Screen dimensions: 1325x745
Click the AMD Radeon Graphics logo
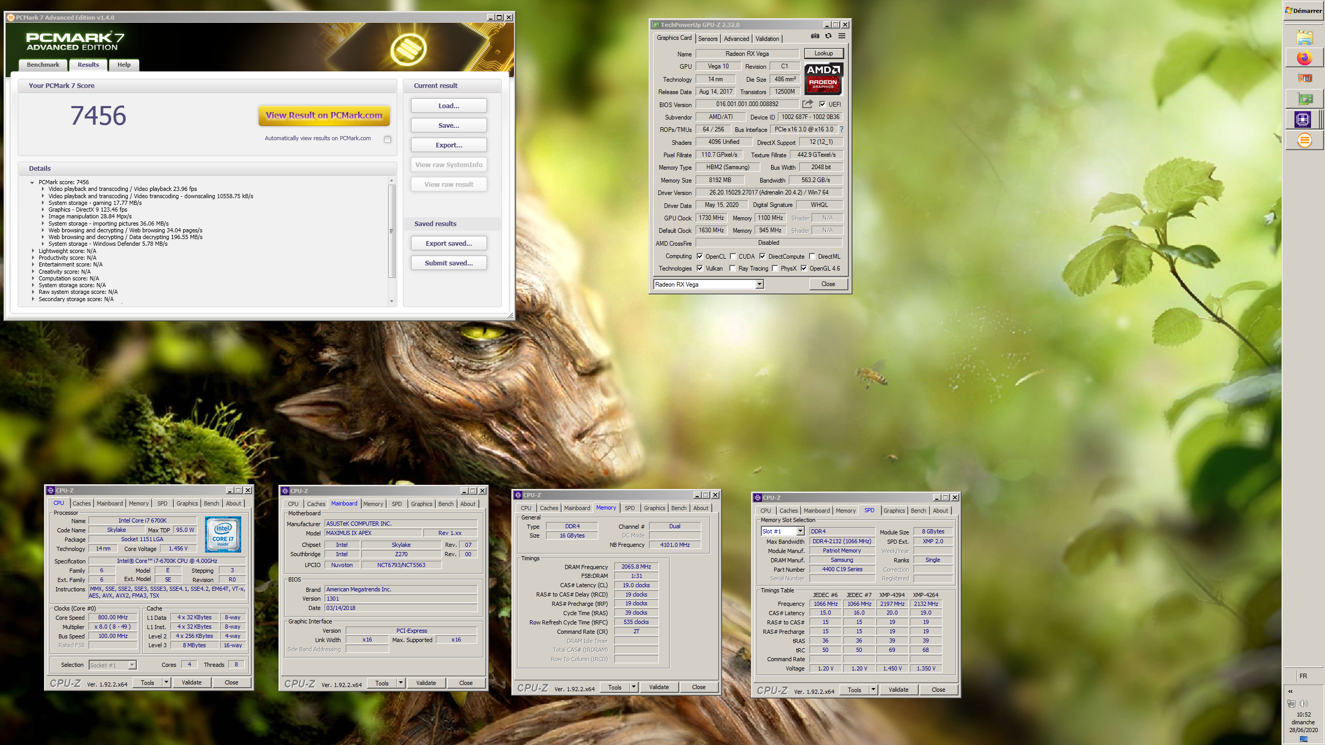coord(823,79)
